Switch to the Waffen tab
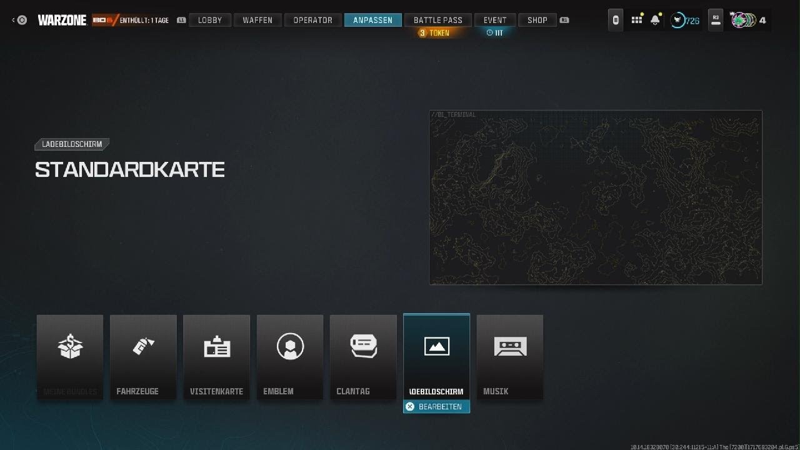The width and height of the screenshot is (800, 450). point(257,20)
